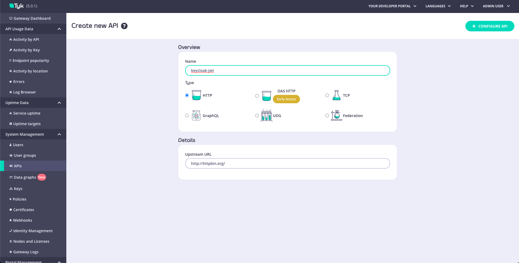Go to Policies in sidebar
Screen dimensions: 519x263
tap(19, 199)
